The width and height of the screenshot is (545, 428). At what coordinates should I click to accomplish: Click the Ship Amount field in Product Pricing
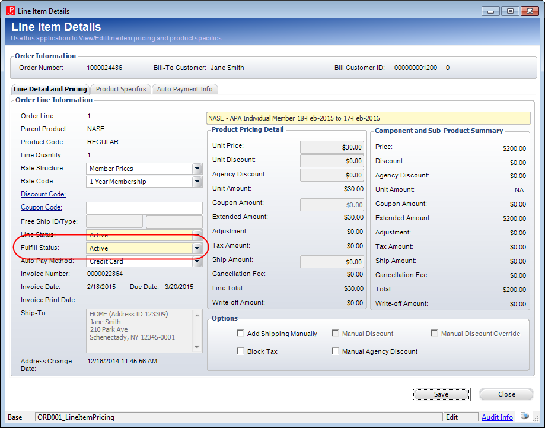tap(332, 262)
